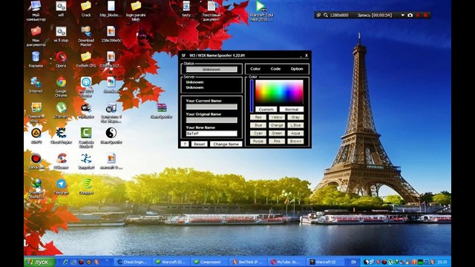Open the ExtBeN CFG folder

(86, 59)
